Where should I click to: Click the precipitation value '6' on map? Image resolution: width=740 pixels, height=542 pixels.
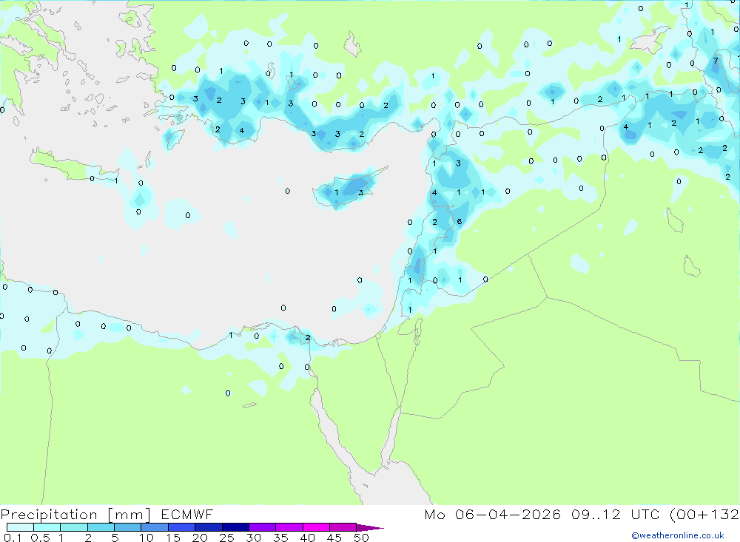(x=460, y=221)
